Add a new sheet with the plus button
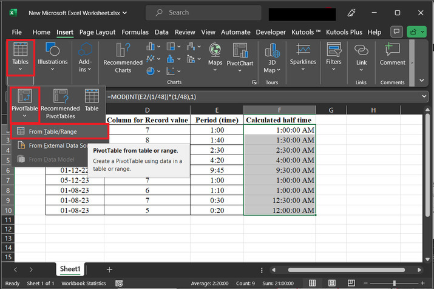The width and height of the screenshot is (434, 289). point(109,269)
